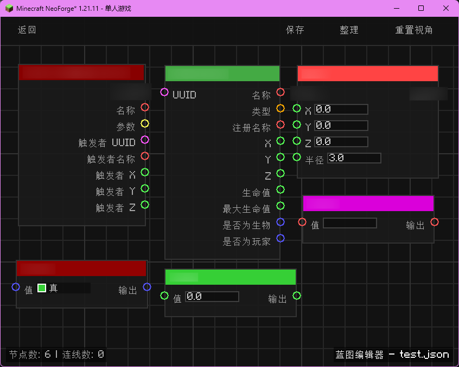The width and height of the screenshot is (459, 367).
Task: Click 整理 to arrange nodes
Action: [349, 30]
